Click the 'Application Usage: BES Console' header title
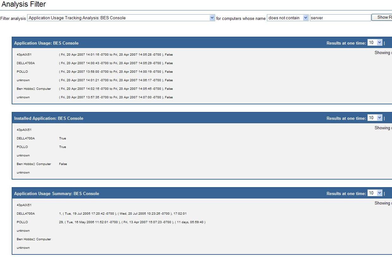 point(46,43)
